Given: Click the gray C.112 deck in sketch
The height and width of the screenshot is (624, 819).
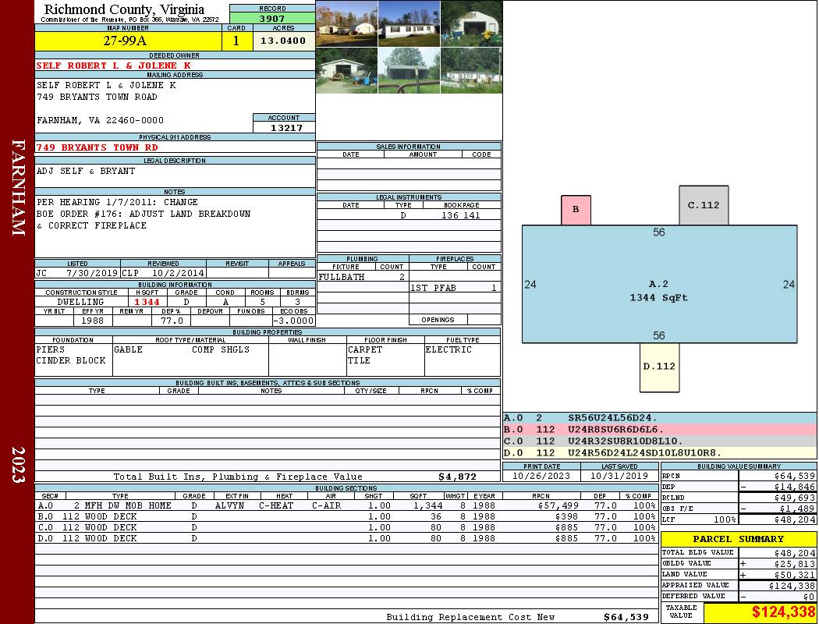Looking at the screenshot, I should [704, 205].
